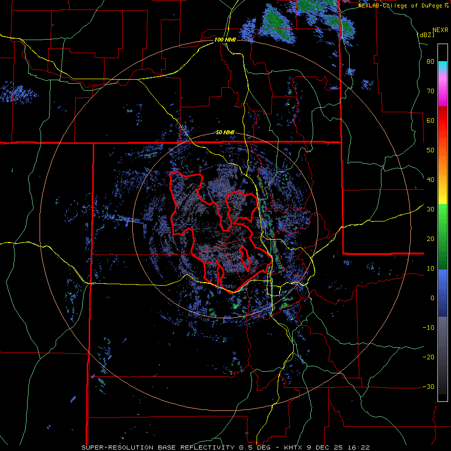The width and height of the screenshot is (451, 451).
Task: Click the Super-Resolution Base Reflectivity caption
Action: pyautogui.click(x=225, y=447)
